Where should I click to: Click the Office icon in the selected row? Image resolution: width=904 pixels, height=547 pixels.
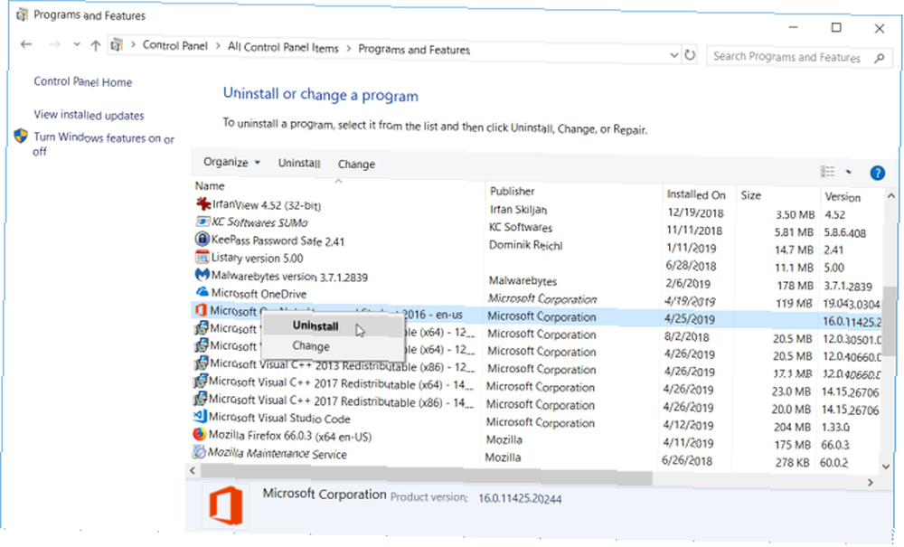tap(201, 310)
